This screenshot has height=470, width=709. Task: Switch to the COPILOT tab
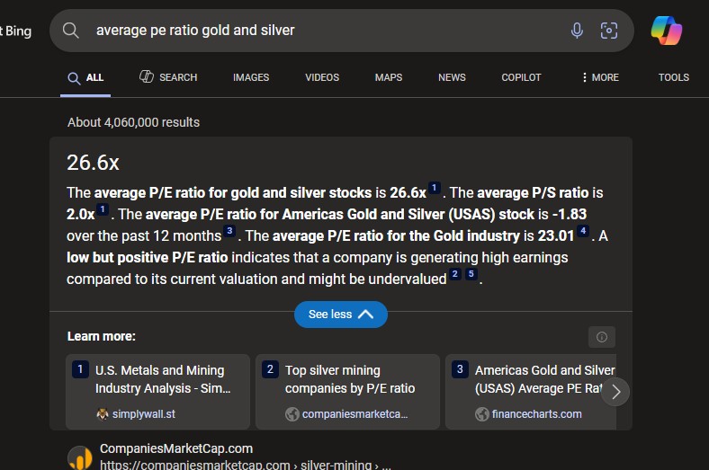pos(521,77)
